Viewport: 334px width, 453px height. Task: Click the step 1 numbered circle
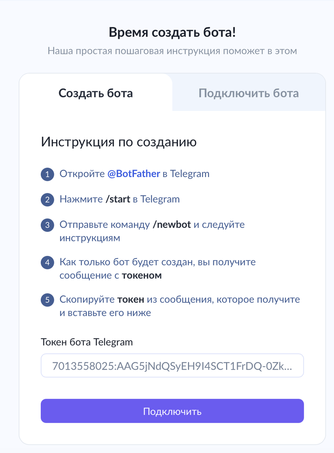click(x=47, y=174)
